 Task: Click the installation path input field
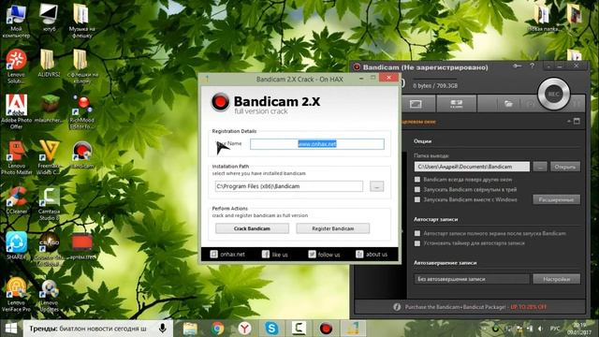point(289,186)
